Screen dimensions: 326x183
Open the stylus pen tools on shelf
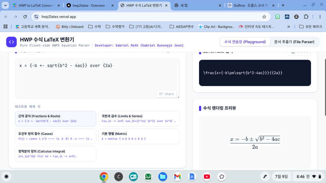265,177
